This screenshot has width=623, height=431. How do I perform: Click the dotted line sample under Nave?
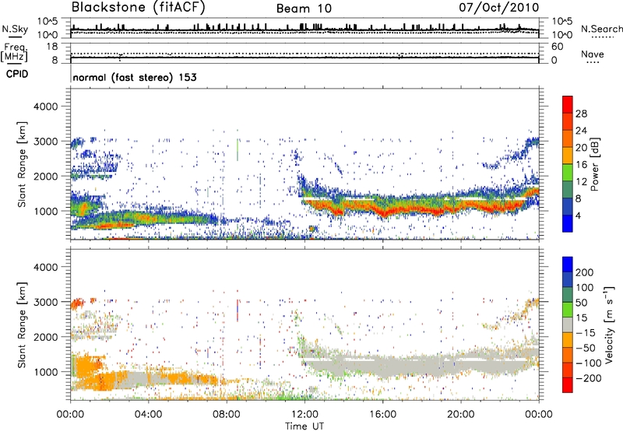593,62
